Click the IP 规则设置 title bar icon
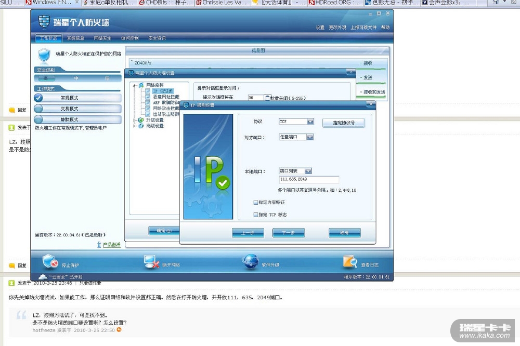This screenshot has width=520, height=346. coord(186,105)
